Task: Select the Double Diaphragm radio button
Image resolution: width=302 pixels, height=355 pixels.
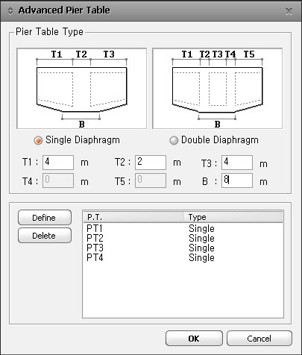Action: [x=174, y=140]
